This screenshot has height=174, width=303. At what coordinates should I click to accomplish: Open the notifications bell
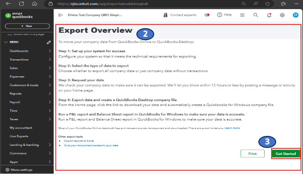point(269,15)
